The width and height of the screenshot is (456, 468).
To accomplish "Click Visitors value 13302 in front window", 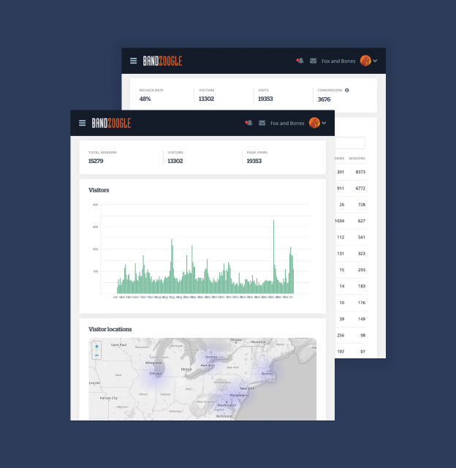I will [175, 161].
